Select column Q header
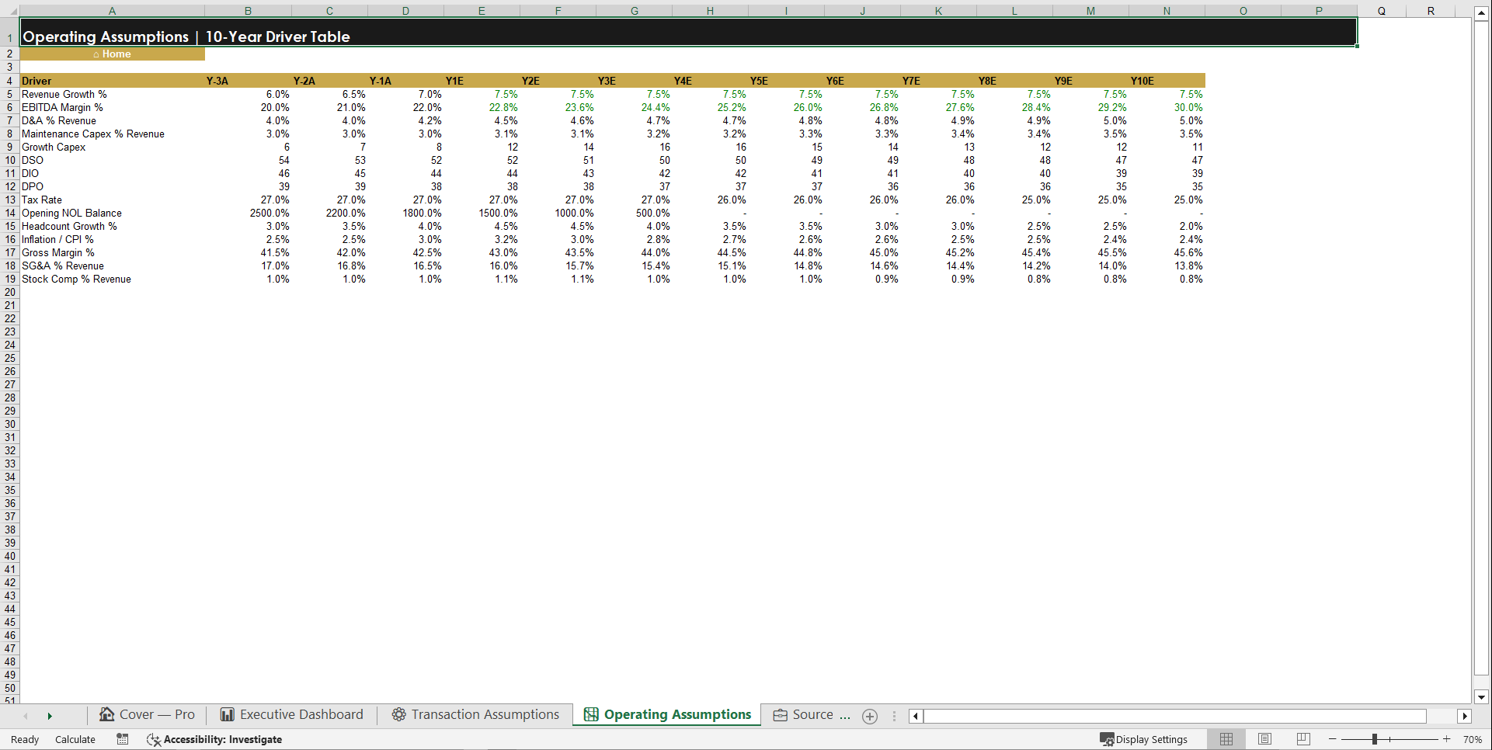 click(x=1381, y=11)
